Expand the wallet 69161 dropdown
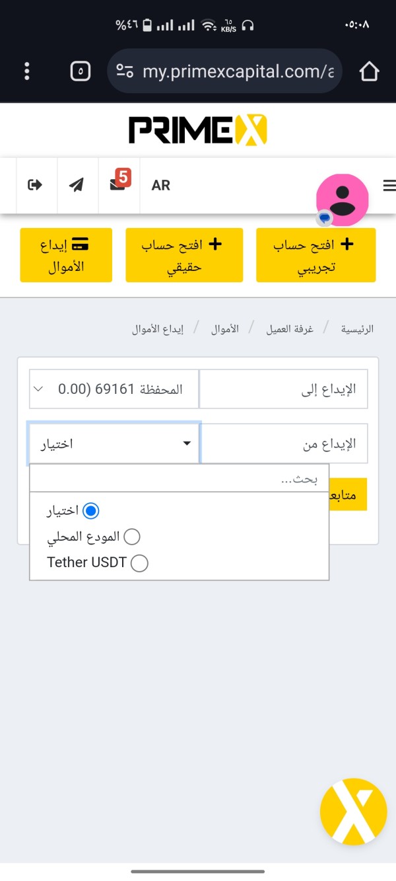Image resolution: width=396 pixels, height=881 pixels. 114,389
